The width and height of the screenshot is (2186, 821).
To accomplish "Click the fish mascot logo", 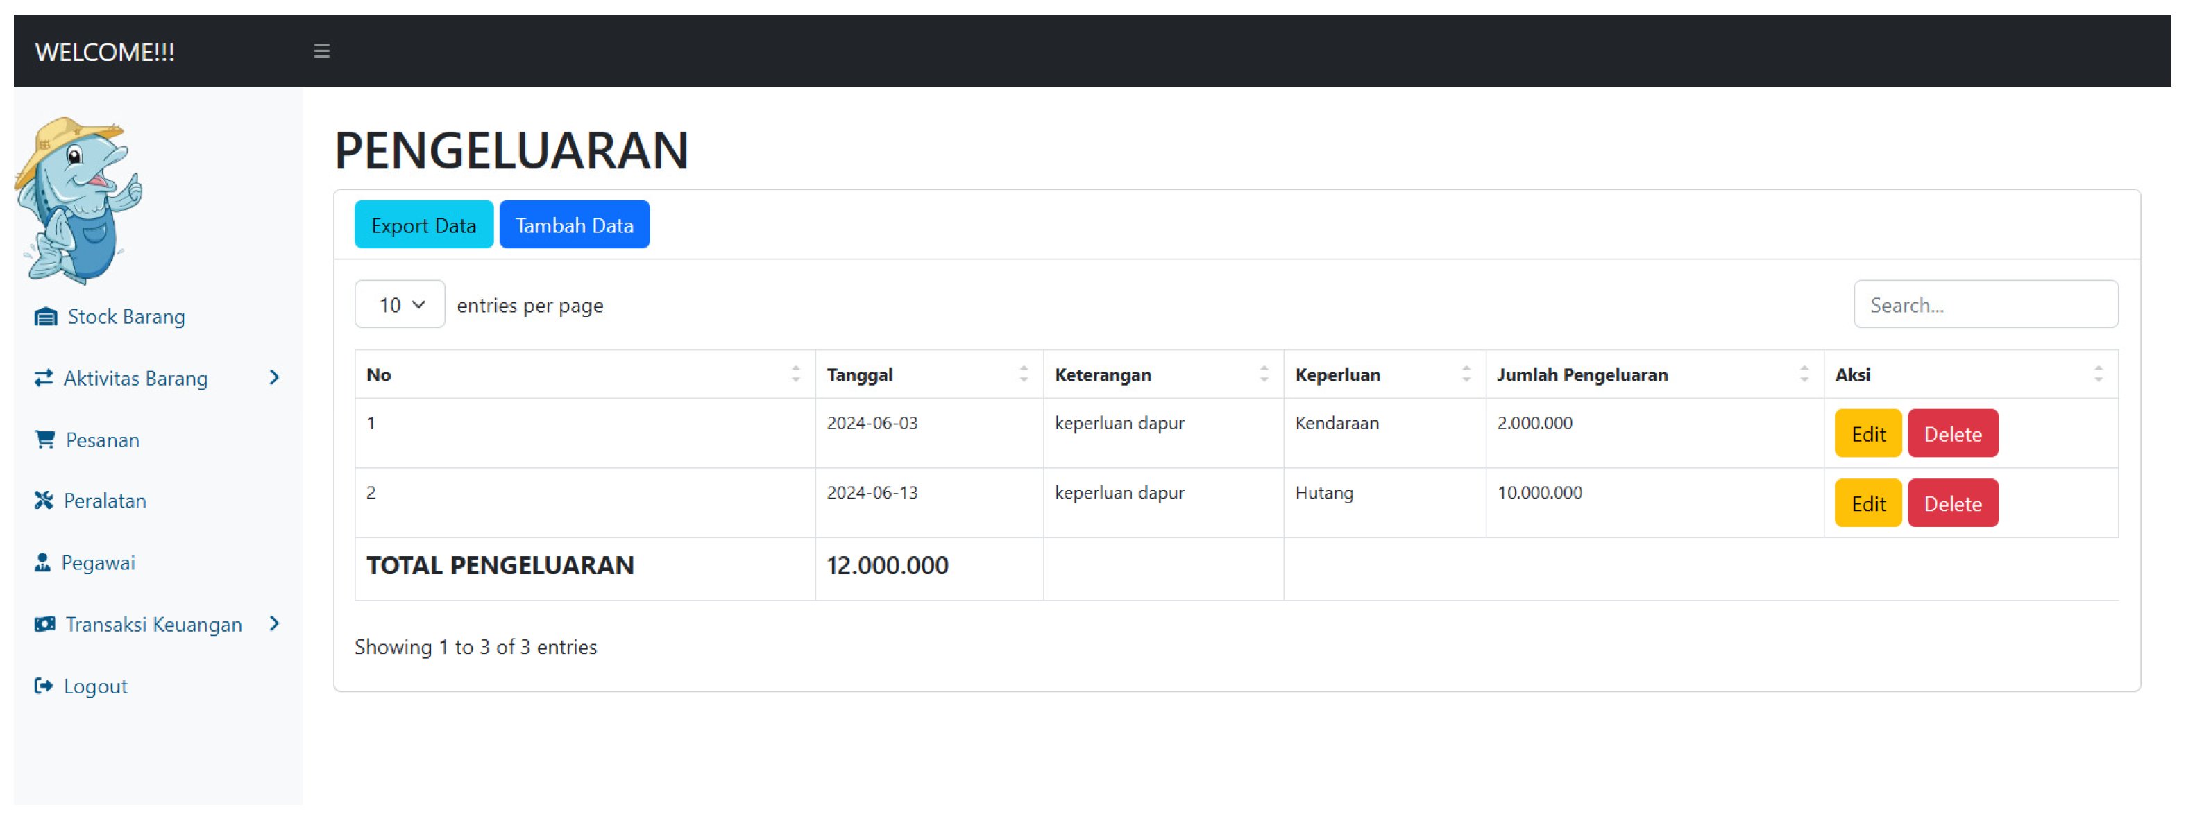I will (79, 200).
